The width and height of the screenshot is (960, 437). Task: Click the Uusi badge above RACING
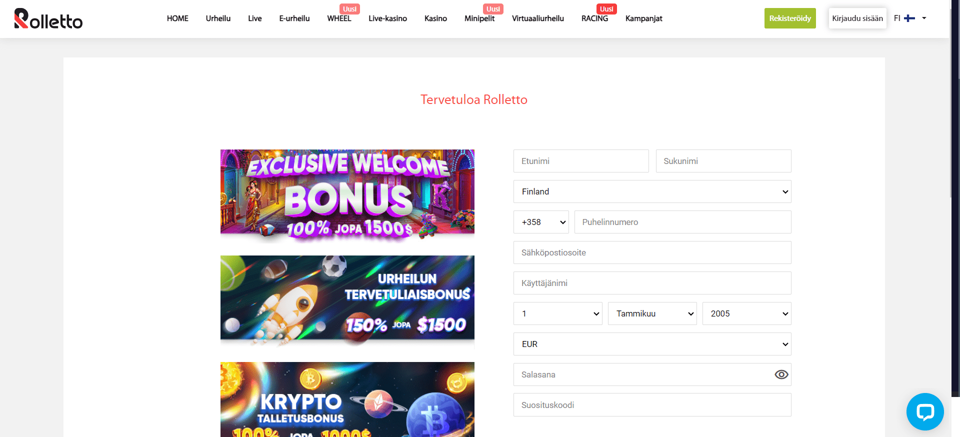click(606, 9)
